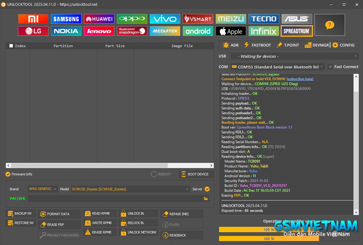This screenshot has width=363, height=245.
Task: Open the DEVMGR device manager tab
Action: 317,45
